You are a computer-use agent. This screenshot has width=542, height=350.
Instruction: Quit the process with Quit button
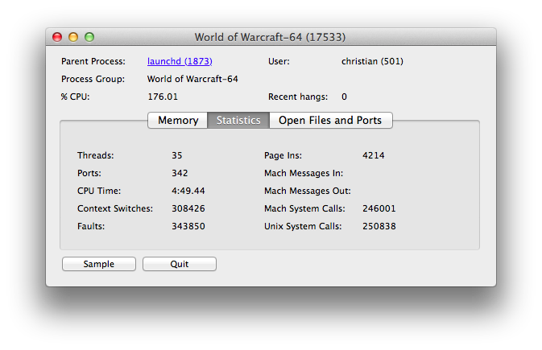tap(179, 264)
